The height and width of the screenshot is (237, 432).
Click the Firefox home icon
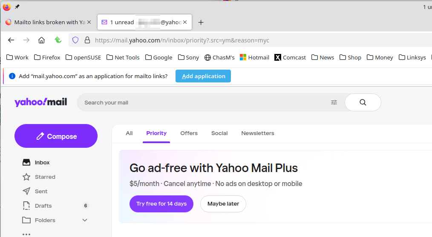tap(41, 40)
